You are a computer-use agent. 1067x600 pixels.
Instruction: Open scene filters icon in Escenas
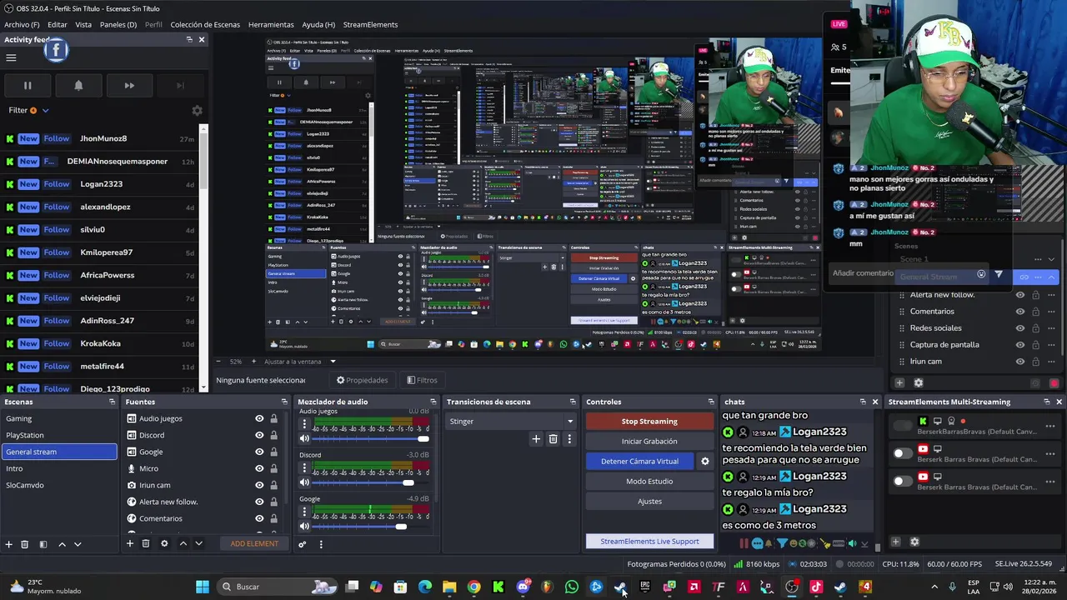pos(43,544)
